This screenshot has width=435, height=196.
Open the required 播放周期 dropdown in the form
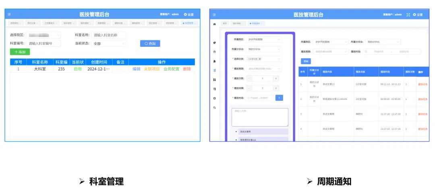pyautogui.click(x=264, y=69)
